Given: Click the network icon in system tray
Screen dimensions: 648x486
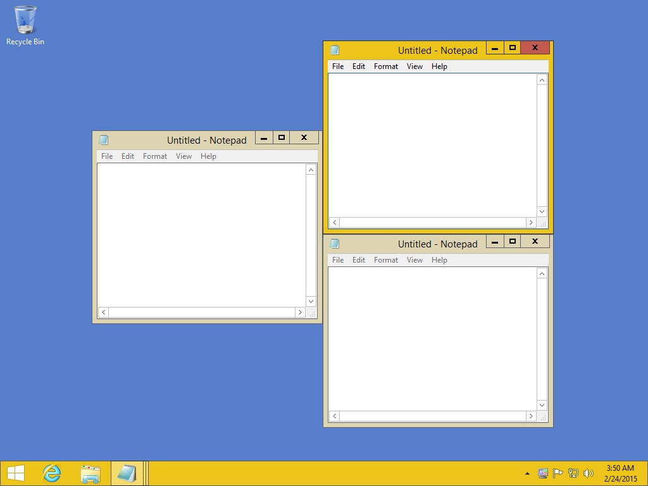Looking at the screenshot, I should coord(573,473).
